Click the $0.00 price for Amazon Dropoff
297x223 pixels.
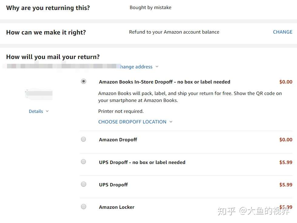point(285,139)
